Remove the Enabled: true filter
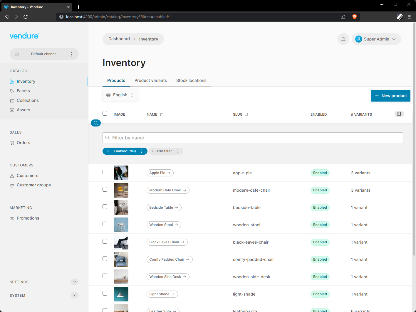 [x=108, y=151]
